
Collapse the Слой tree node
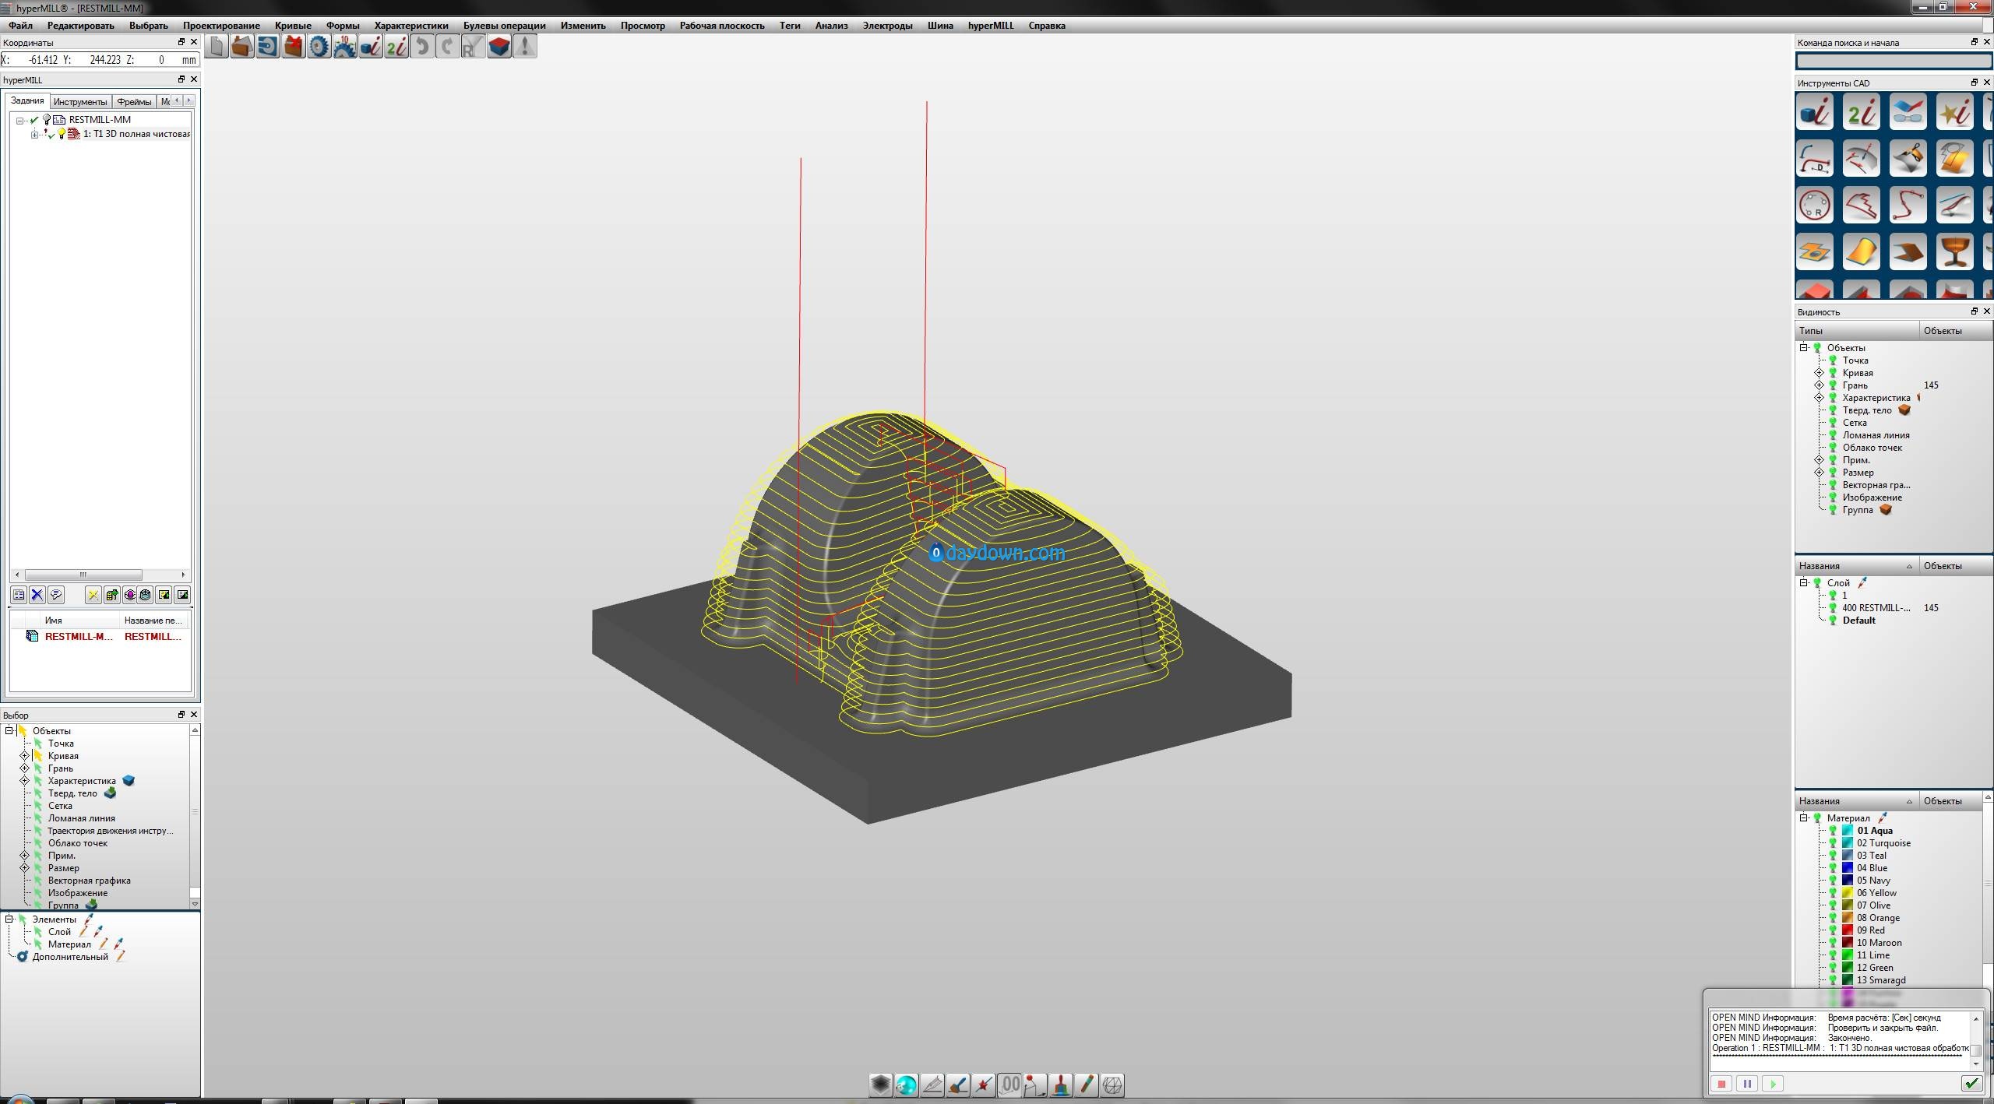coord(1803,583)
